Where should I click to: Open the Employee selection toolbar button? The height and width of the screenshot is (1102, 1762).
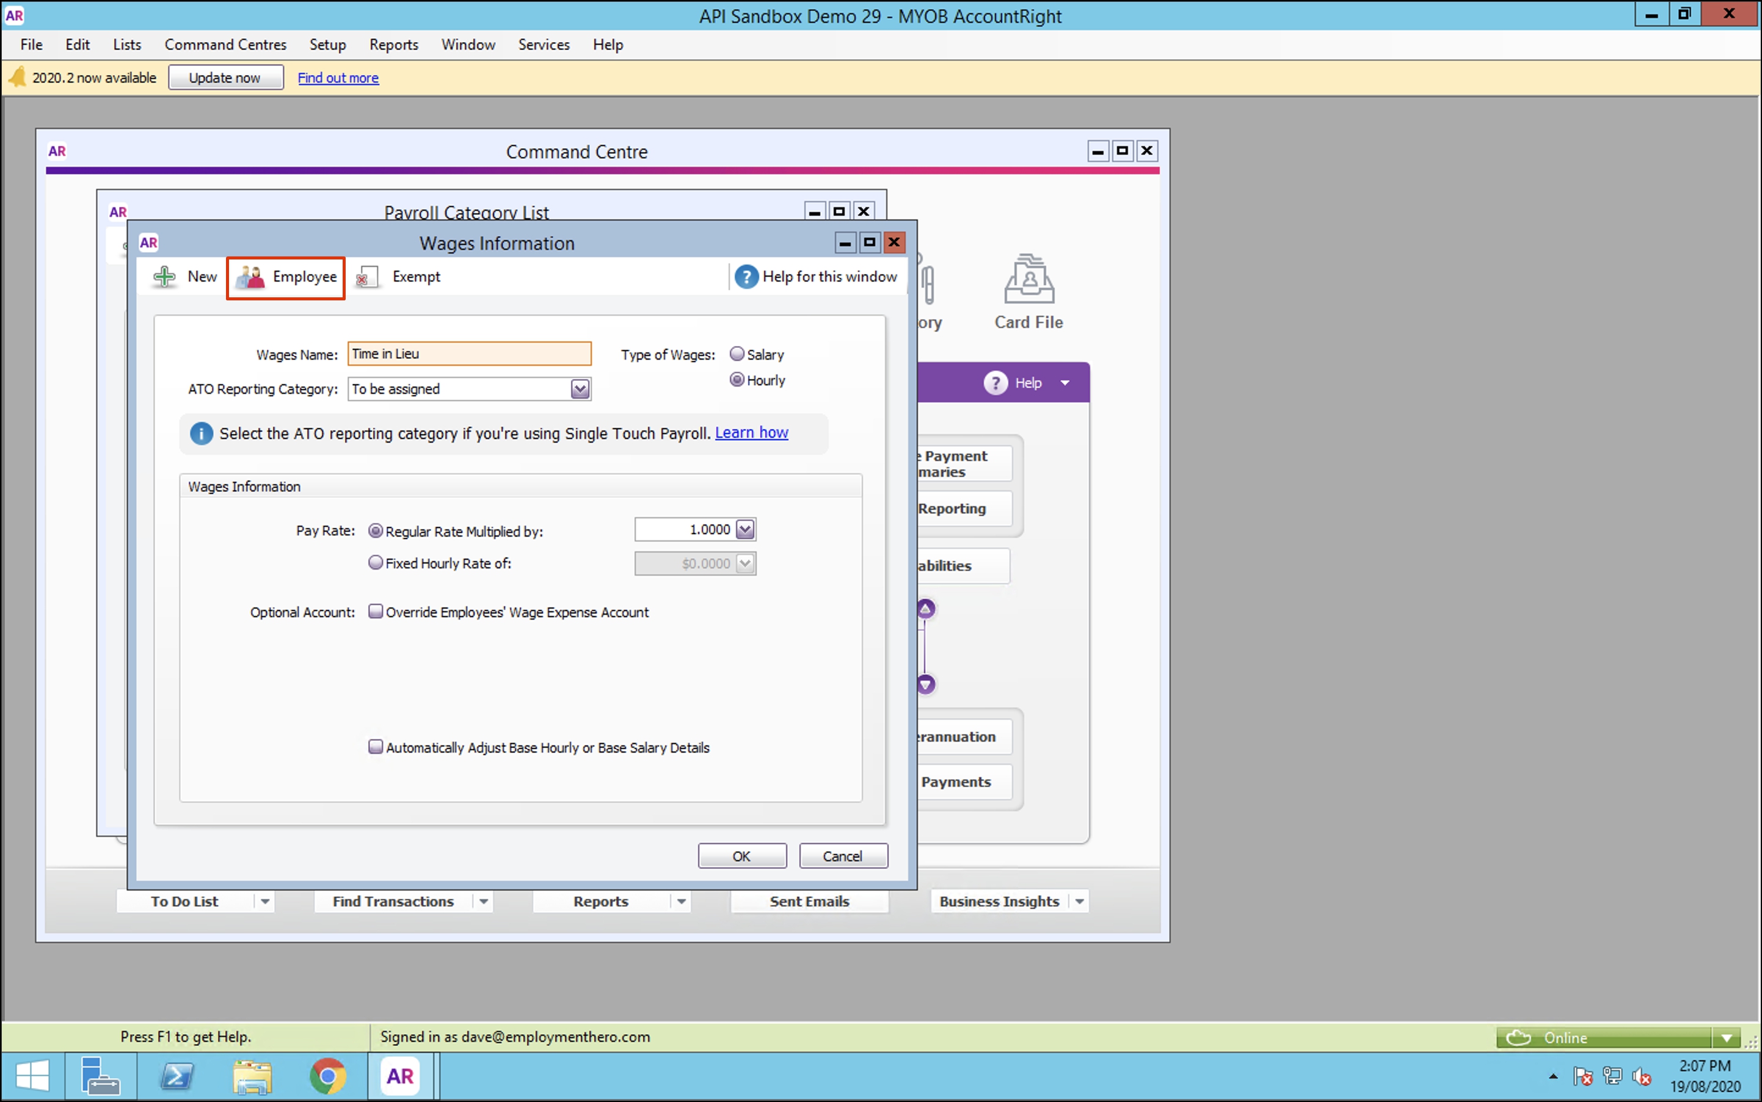tap(286, 277)
